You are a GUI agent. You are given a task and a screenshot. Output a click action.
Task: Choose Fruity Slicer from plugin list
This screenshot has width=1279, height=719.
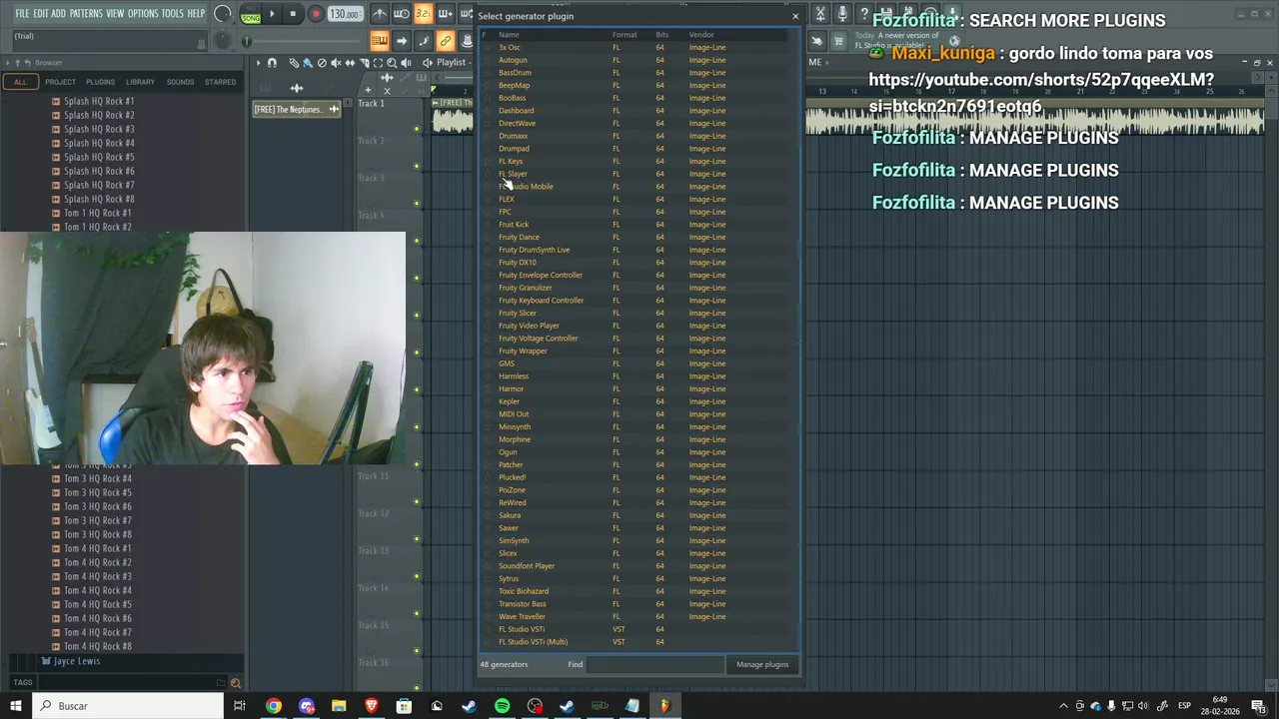click(x=518, y=313)
